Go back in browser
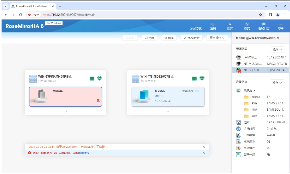Screen dimensions: 290x174 tap(6, 15)
